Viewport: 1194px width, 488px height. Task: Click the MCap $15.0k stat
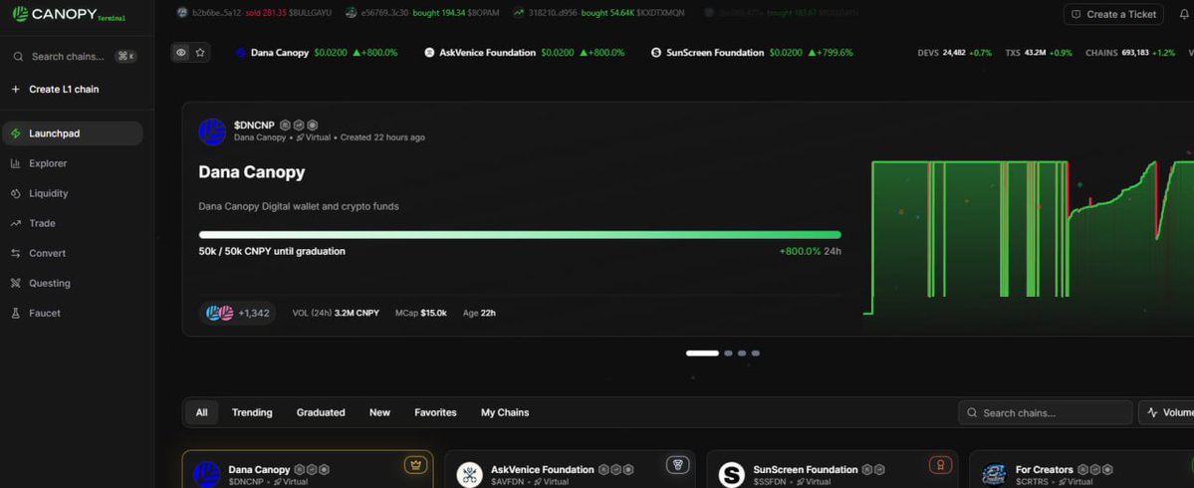421,313
